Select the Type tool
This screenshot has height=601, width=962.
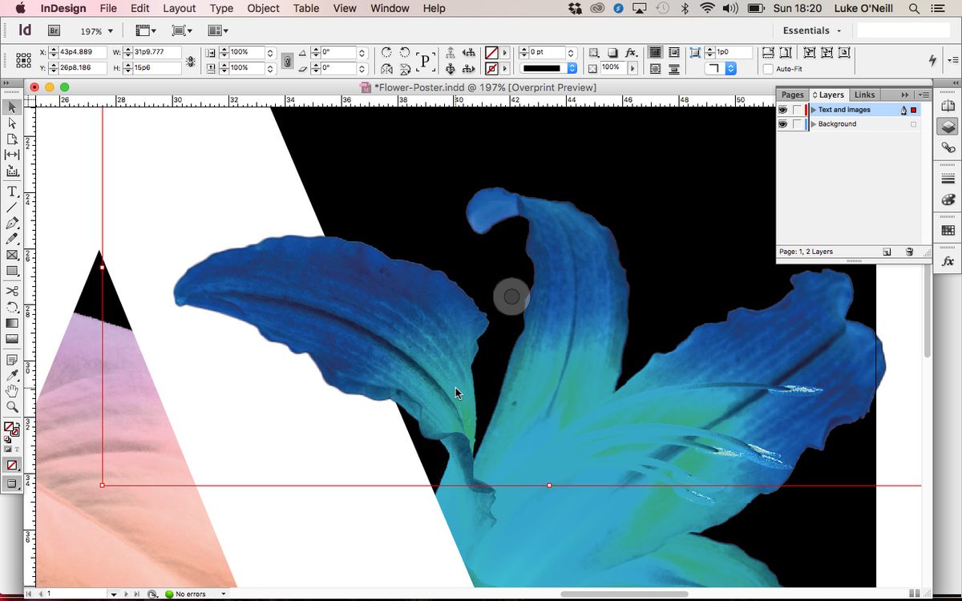click(x=11, y=192)
